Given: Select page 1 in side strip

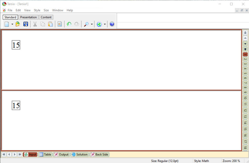Looking at the screenshot, I should pos(245,54).
